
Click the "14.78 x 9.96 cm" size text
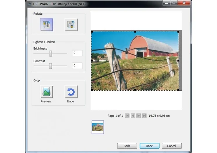point(159,116)
